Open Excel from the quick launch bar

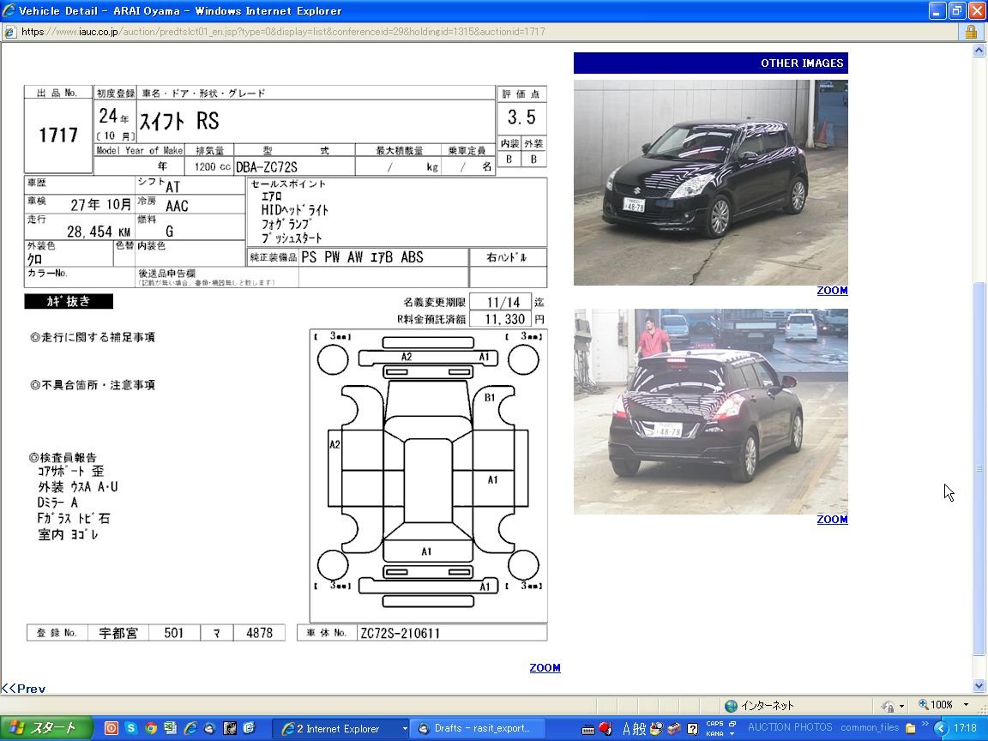coord(171,728)
